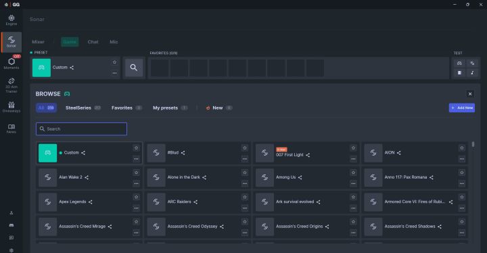
Task: Open the Moments section in sidebar
Action: coord(11,63)
